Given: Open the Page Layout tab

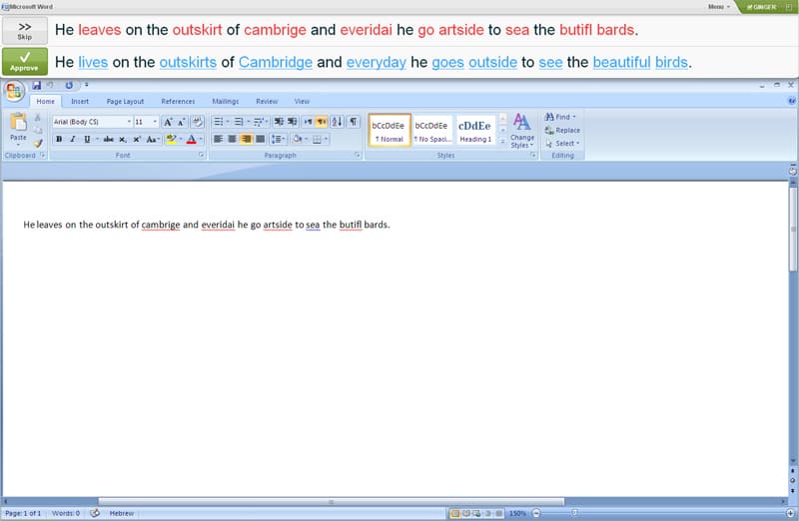Looking at the screenshot, I should 125,101.
